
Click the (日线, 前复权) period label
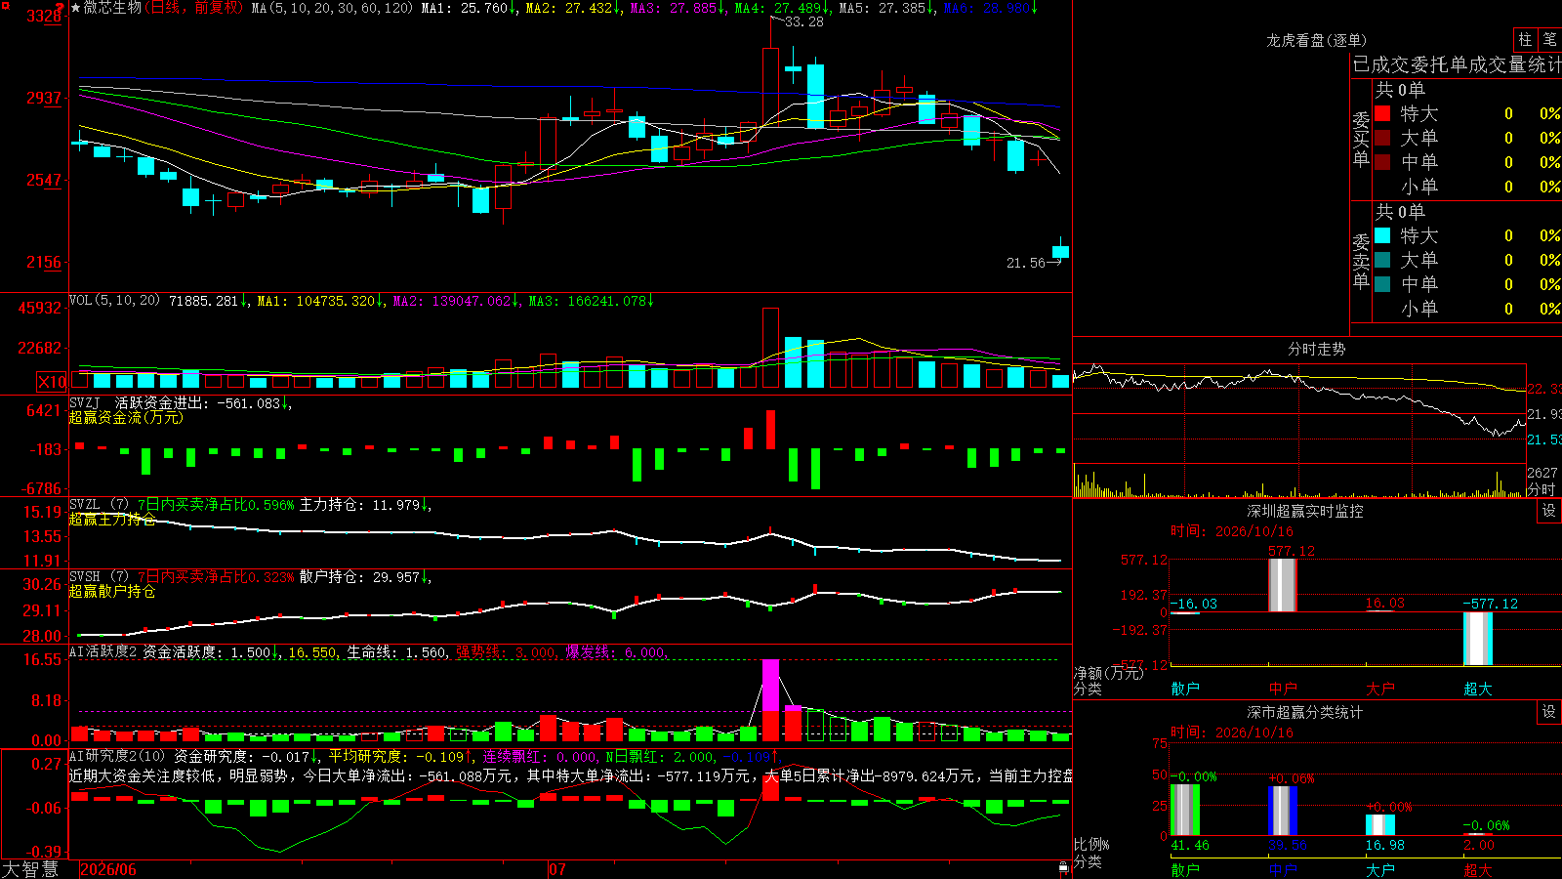[194, 8]
